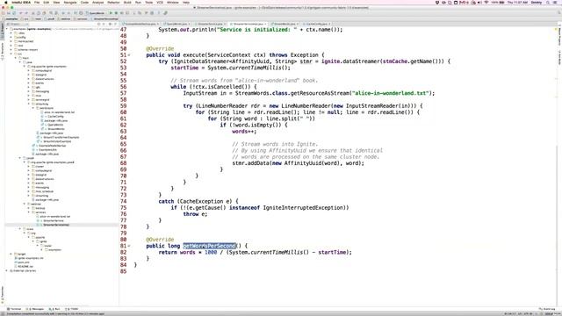Open Spotlight search in macOS menu bar
This screenshot has width=562, height=316.
coord(548,2)
